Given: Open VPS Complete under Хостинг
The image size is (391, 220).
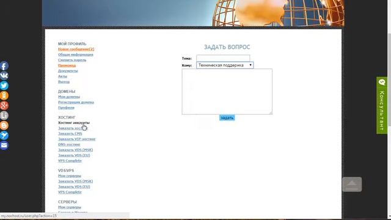Looking at the screenshot, I should 70,161.
